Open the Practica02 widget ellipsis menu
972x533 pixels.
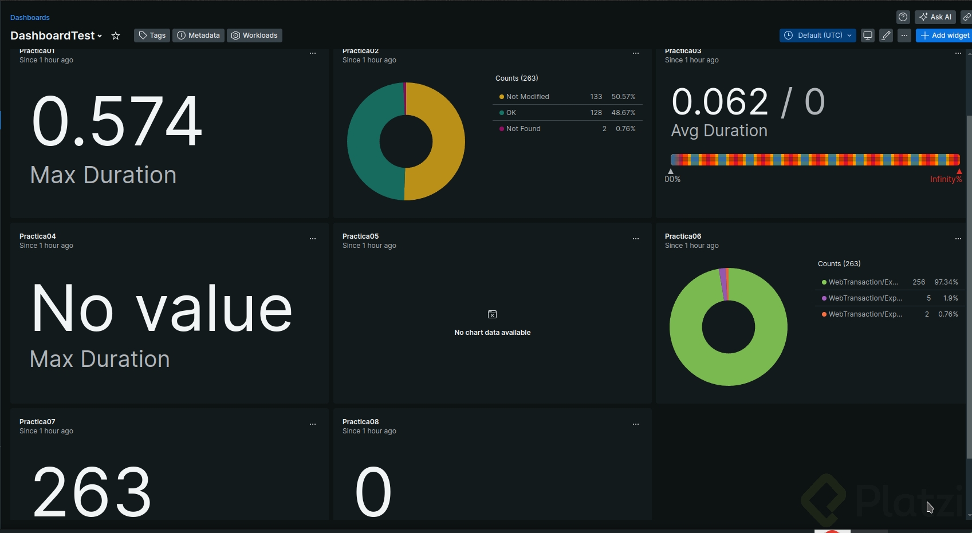[636, 53]
